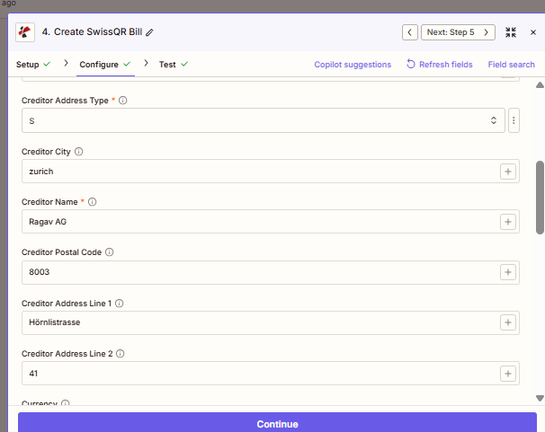The height and width of the screenshot is (432, 545).
Task: Click plus icon beside Creditor Postal Code
Action: coord(507,272)
